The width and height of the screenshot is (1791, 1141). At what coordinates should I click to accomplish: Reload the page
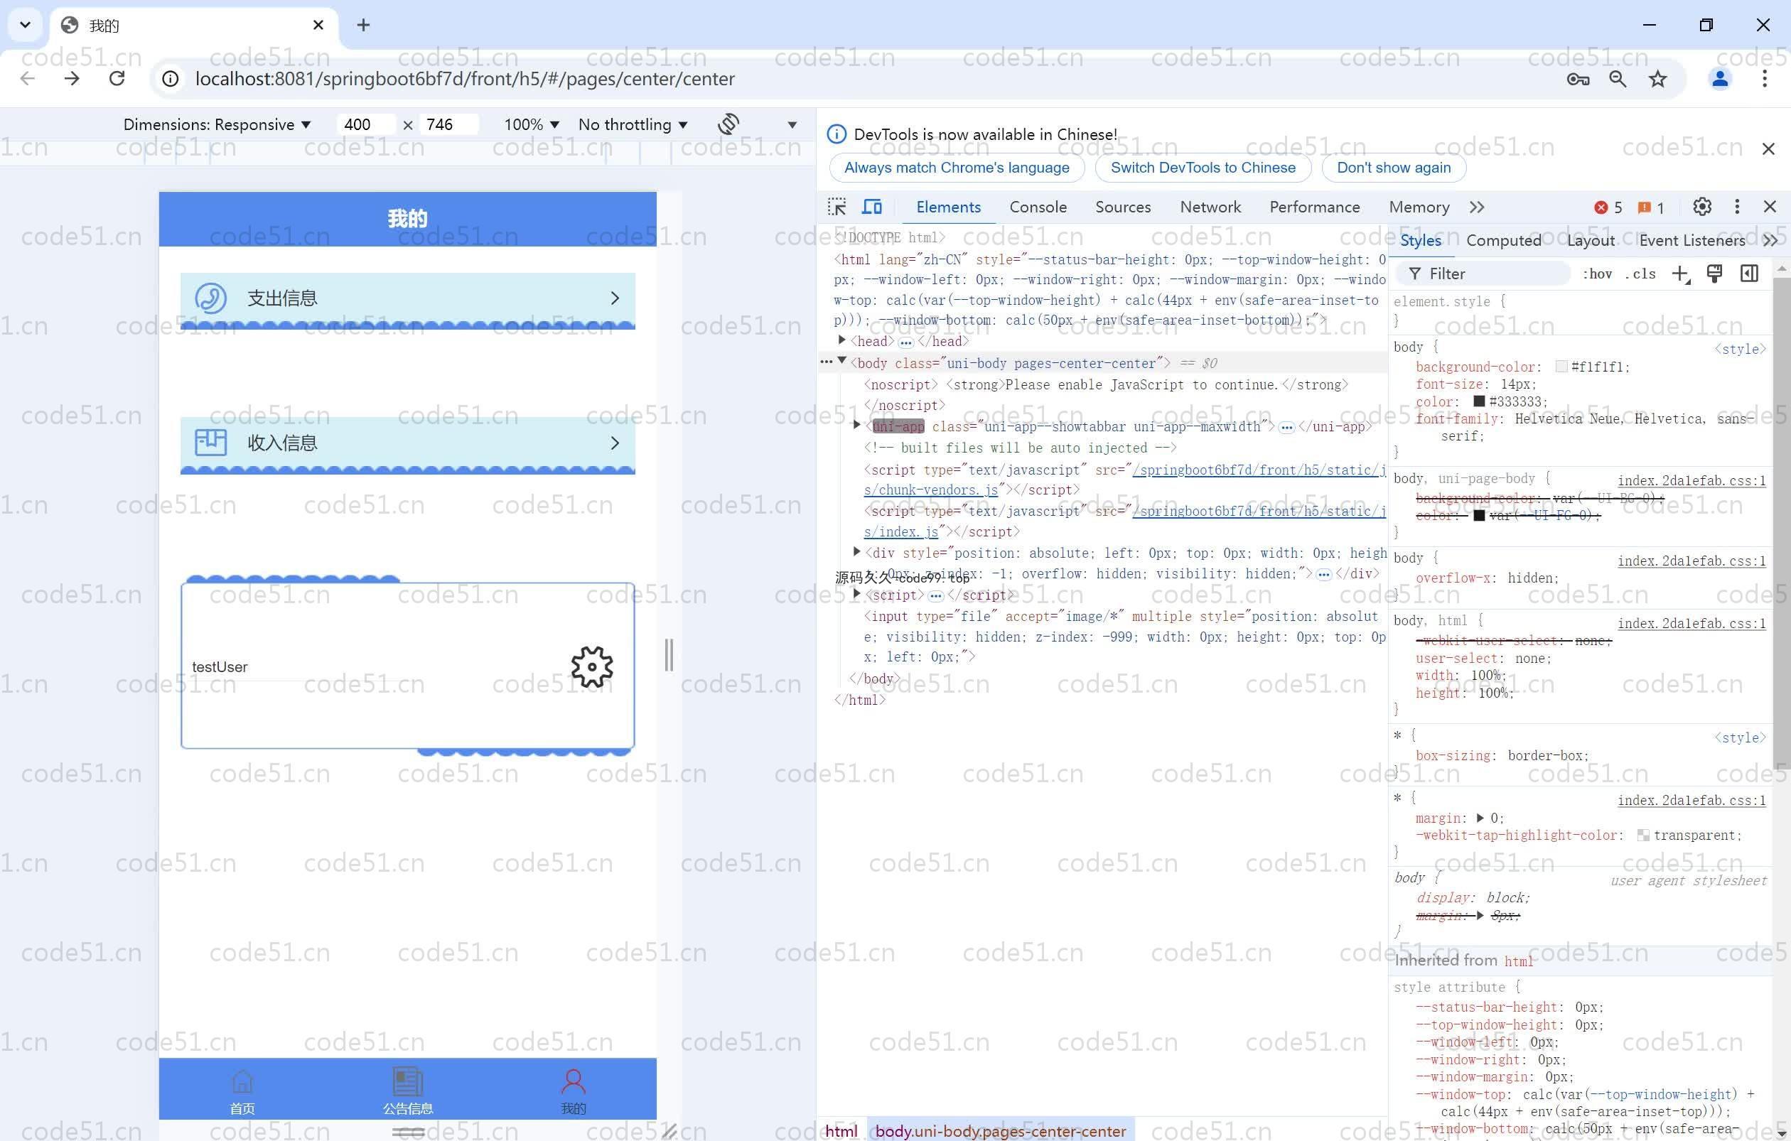point(117,78)
